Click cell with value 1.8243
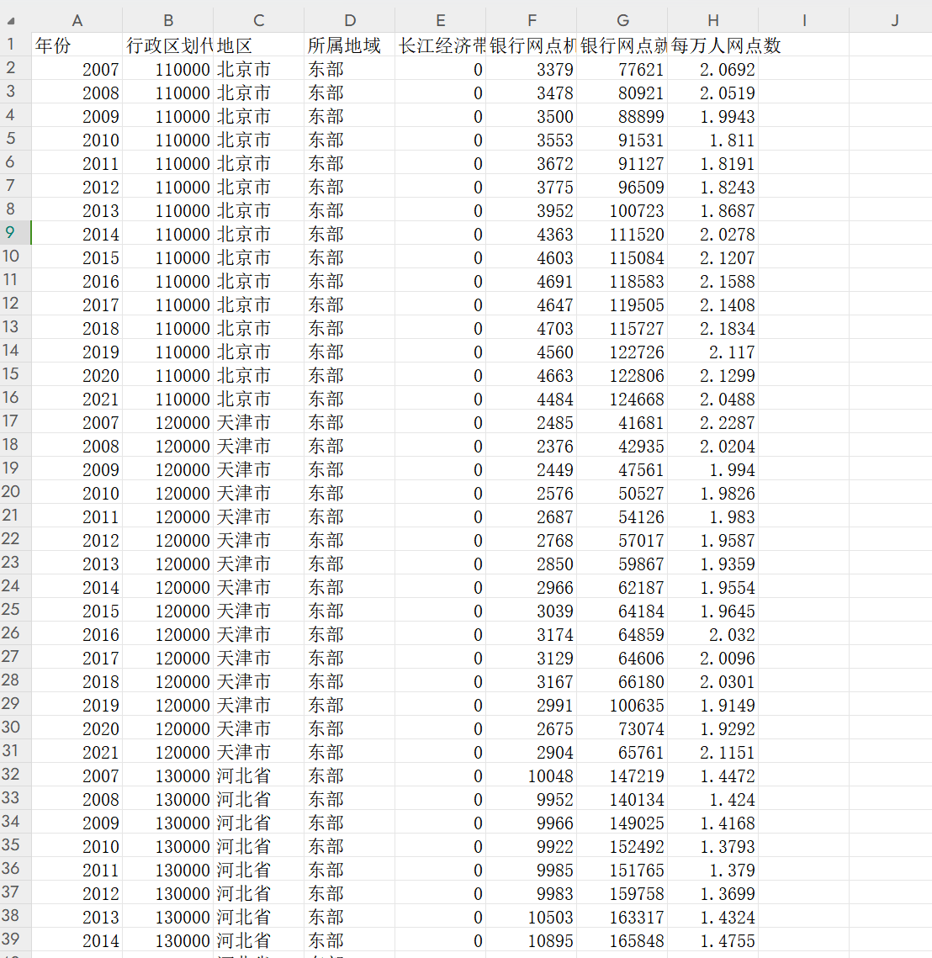Image resolution: width=932 pixels, height=958 pixels. pos(713,187)
